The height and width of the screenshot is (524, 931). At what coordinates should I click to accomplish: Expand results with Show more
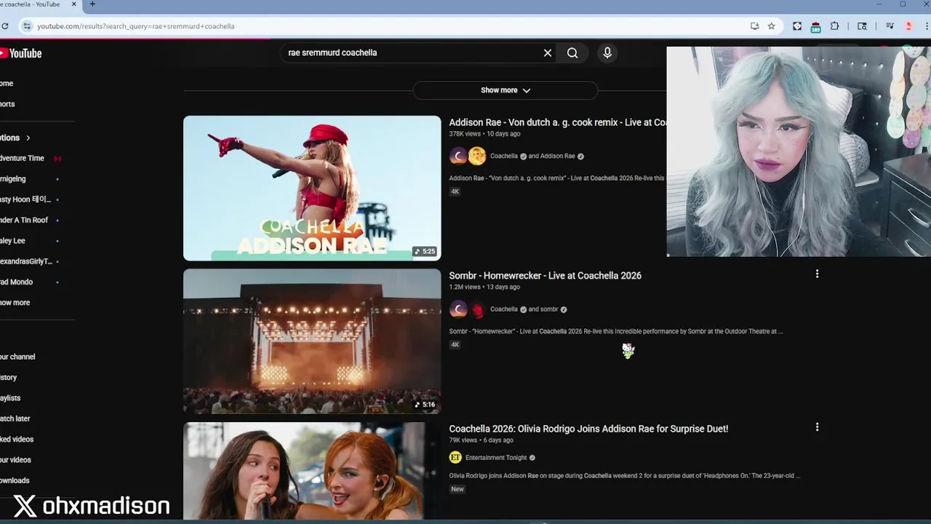(506, 90)
